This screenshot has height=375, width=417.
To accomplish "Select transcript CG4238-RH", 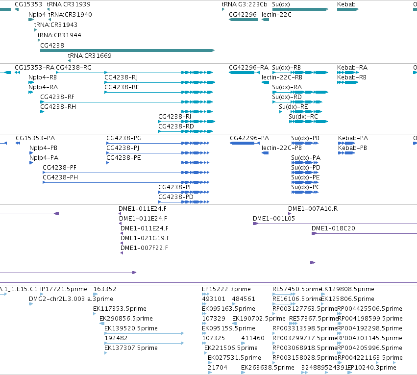I will [58, 107].
